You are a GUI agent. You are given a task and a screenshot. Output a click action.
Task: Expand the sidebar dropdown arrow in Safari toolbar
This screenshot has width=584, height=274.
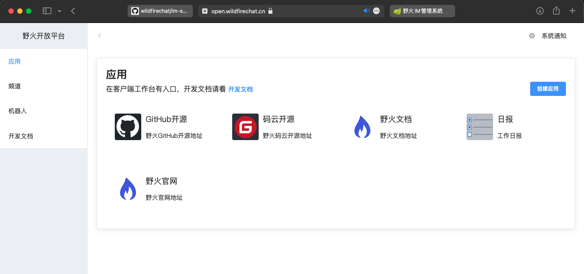(x=59, y=11)
